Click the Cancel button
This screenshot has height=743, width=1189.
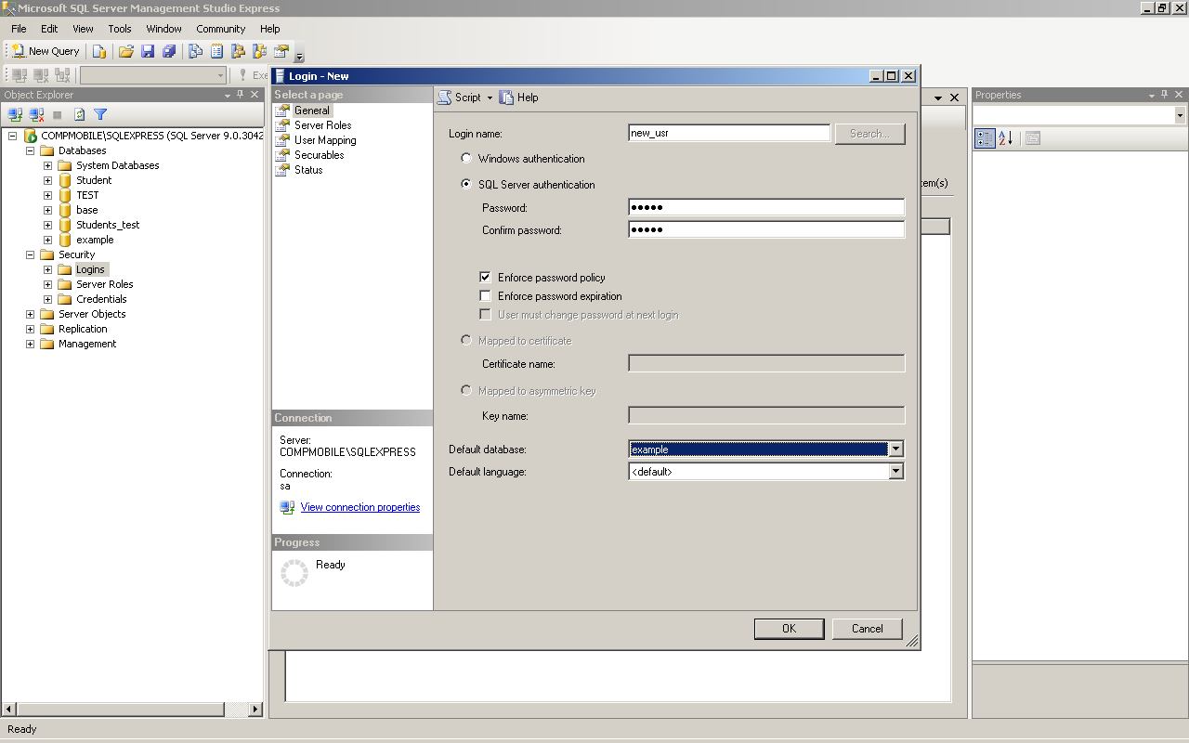tap(868, 629)
